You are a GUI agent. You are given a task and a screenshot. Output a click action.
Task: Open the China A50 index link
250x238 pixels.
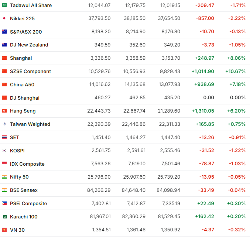tap(22, 84)
